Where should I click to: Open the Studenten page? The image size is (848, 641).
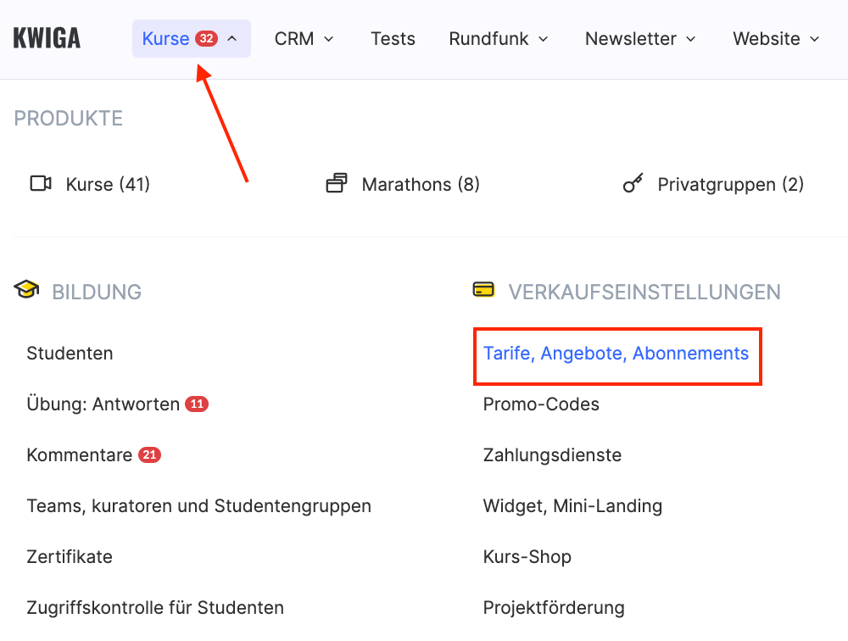[70, 354]
